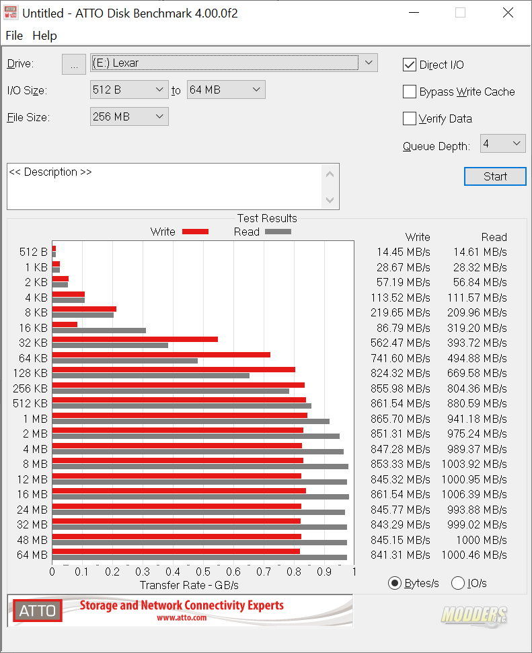The height and width of the screenshot is (653, 532).
Task: Click the 1000 MB/s read value for 48 MB
Action: pyautogui.click(x=482, y=540)
